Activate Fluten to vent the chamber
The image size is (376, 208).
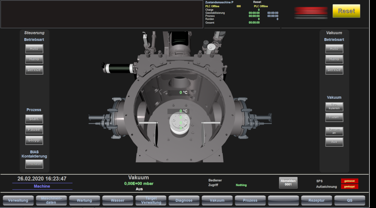334,117
